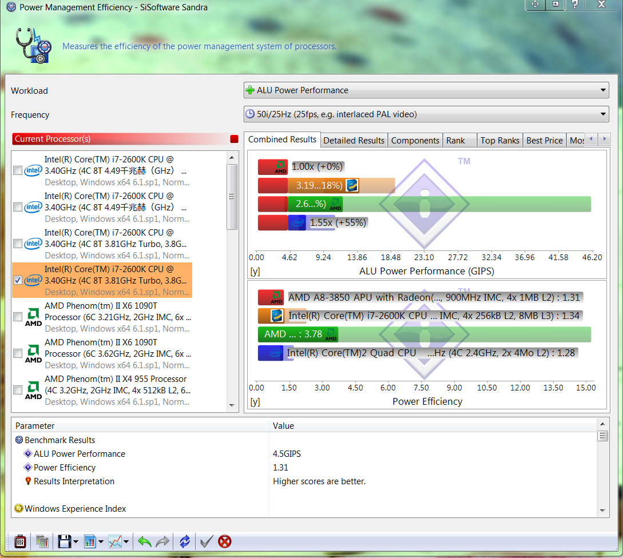Click the line graph chart icon

[x=115, y=541]
